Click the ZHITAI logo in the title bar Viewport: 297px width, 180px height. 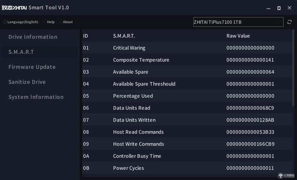pyautogui.click(x=14, y=8)
